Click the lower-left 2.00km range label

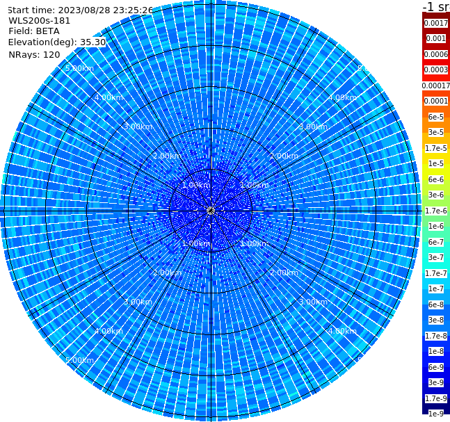tap(167, 273)
